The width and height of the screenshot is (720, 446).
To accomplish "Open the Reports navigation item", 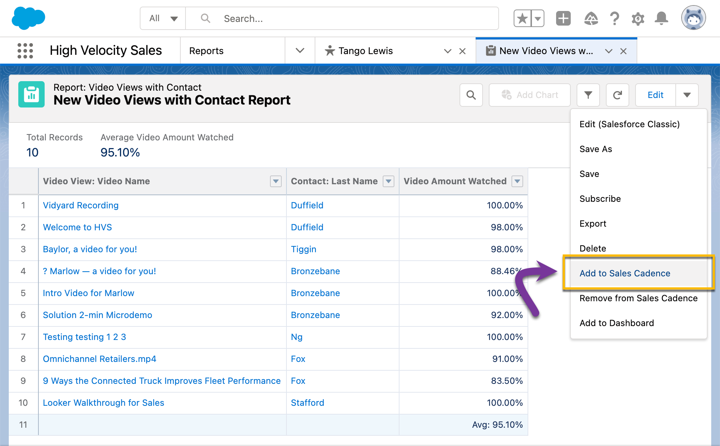I will coord(206,51).
